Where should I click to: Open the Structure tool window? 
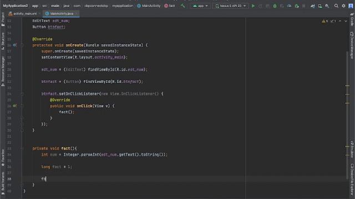pyautogui.click(x=3, y=41)
